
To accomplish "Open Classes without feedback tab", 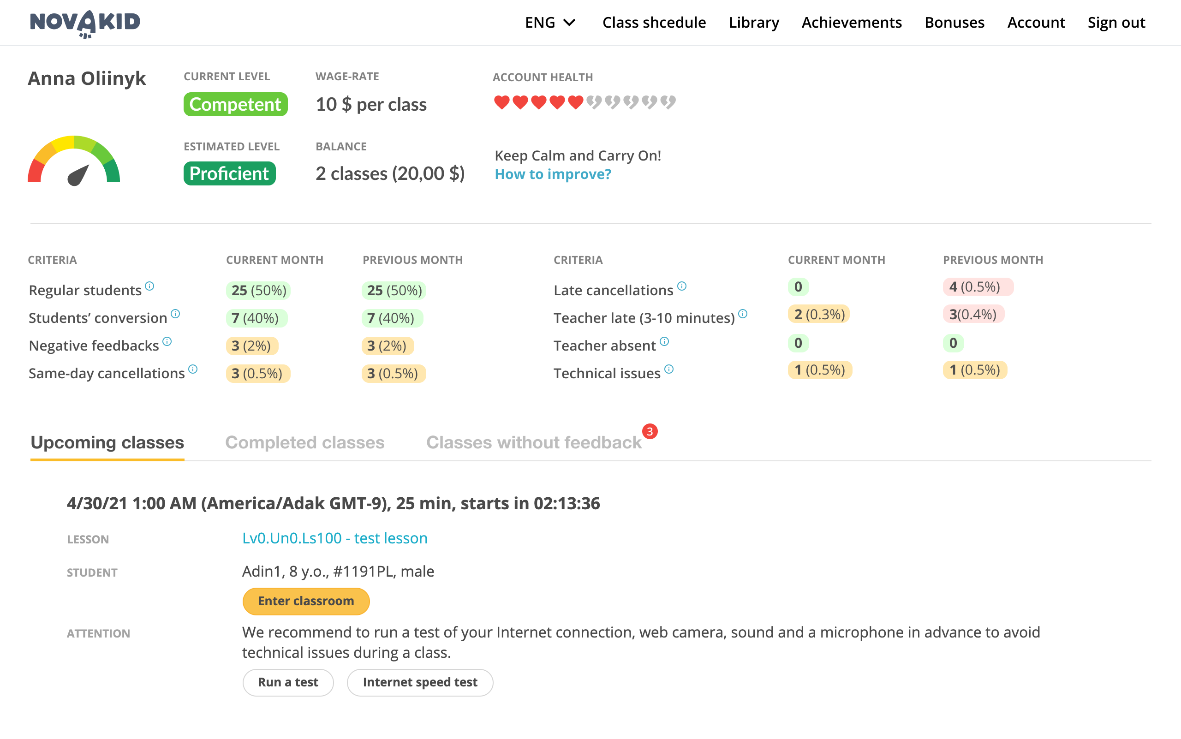I will pos(534,442).
